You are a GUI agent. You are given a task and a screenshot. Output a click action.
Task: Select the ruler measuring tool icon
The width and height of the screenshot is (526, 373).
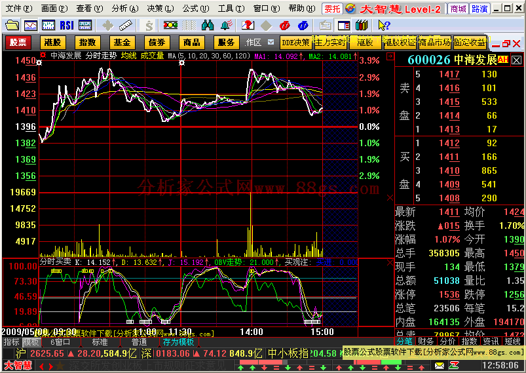tap(126, 25)
